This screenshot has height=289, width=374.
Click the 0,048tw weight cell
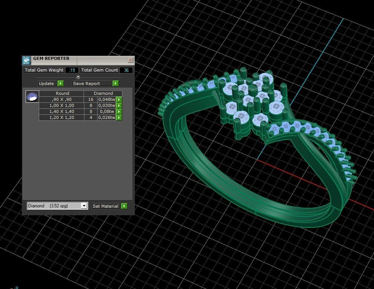107,99
